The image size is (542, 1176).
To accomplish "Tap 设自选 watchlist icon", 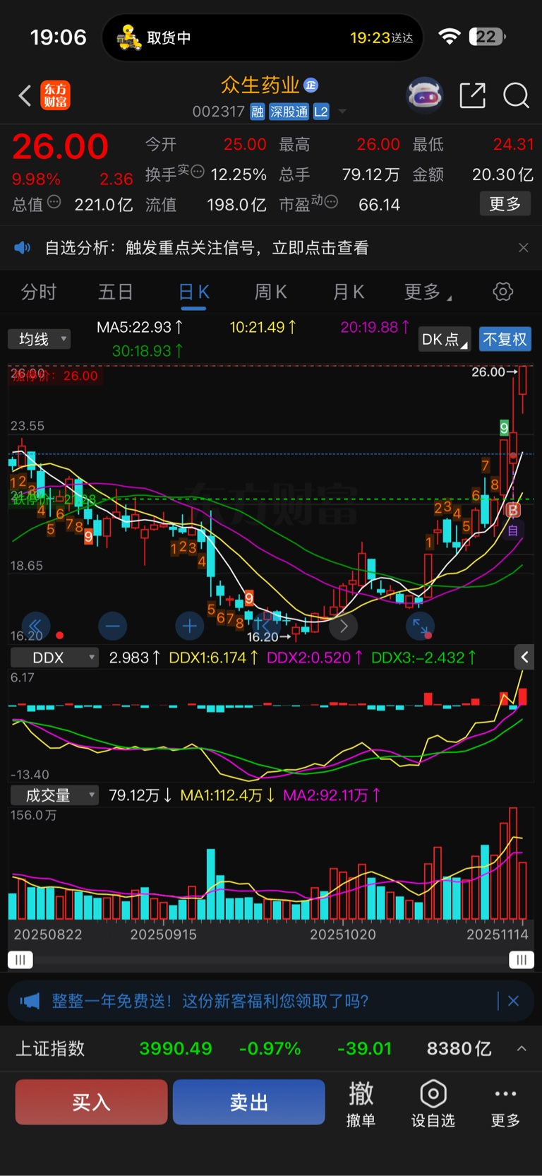I will pos(433,1103).
